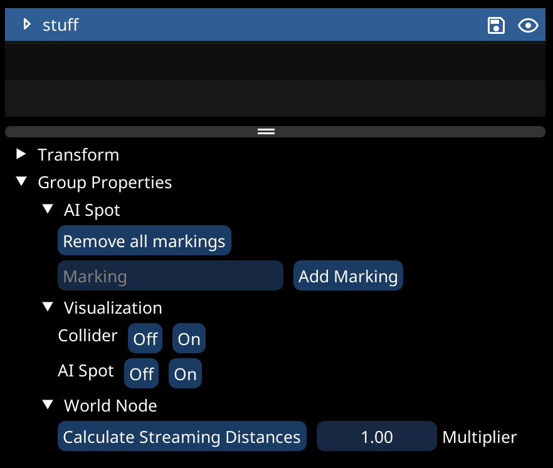Toggle visibility eye icon for stuff
This screenshot has width=553, height=468.
coord(528,25)
